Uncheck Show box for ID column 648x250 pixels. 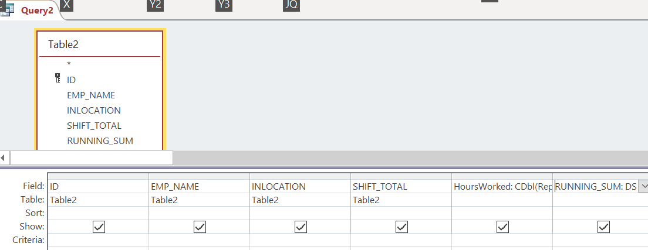(99, 227)
